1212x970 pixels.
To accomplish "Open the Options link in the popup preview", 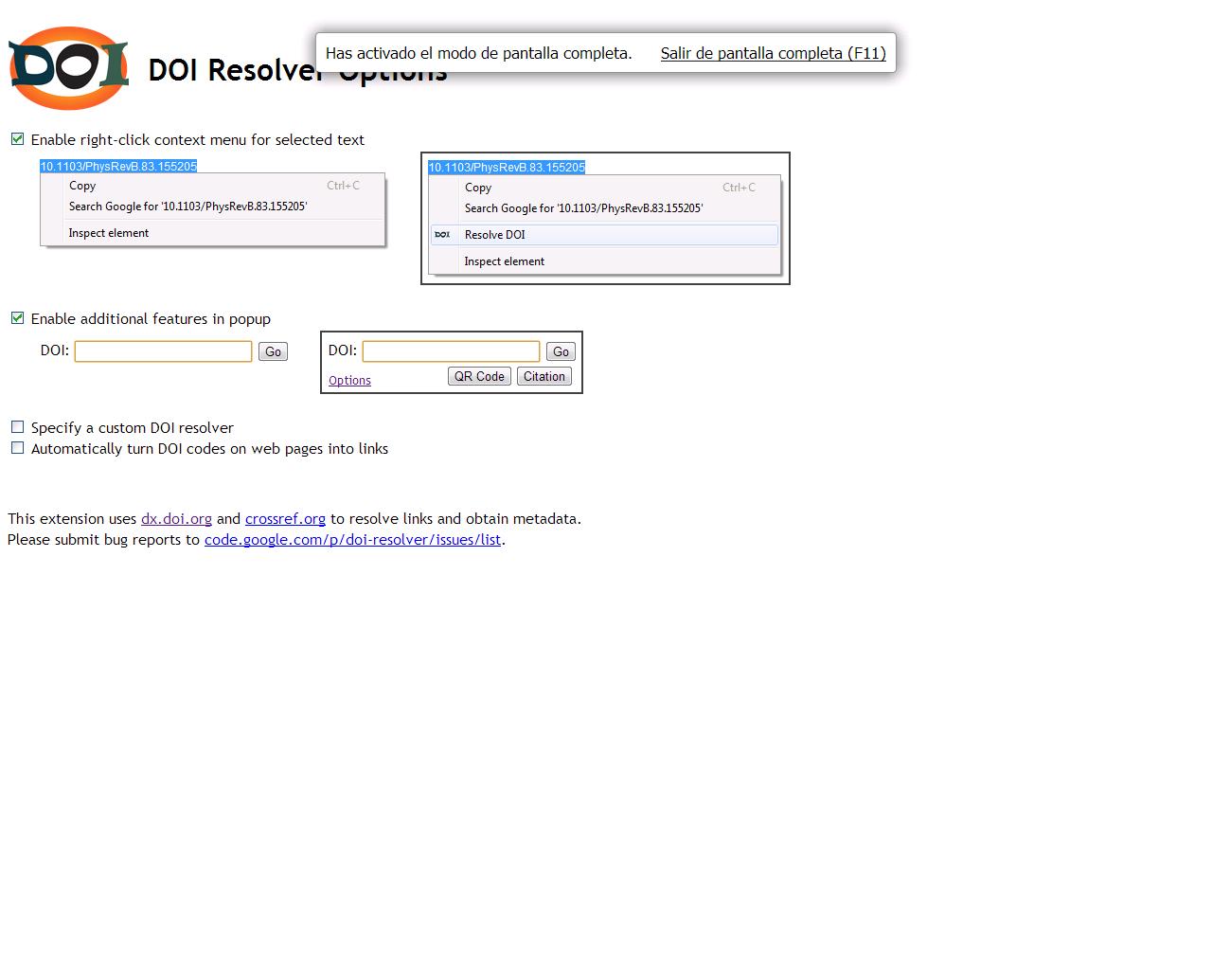I will 349,381.
